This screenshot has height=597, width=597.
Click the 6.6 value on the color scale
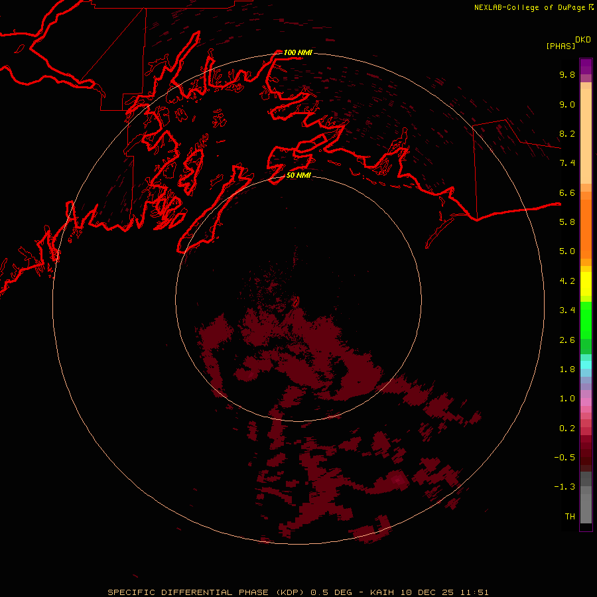coord(567,192)
